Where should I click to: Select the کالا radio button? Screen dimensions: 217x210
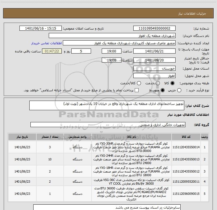pos(172,83)
